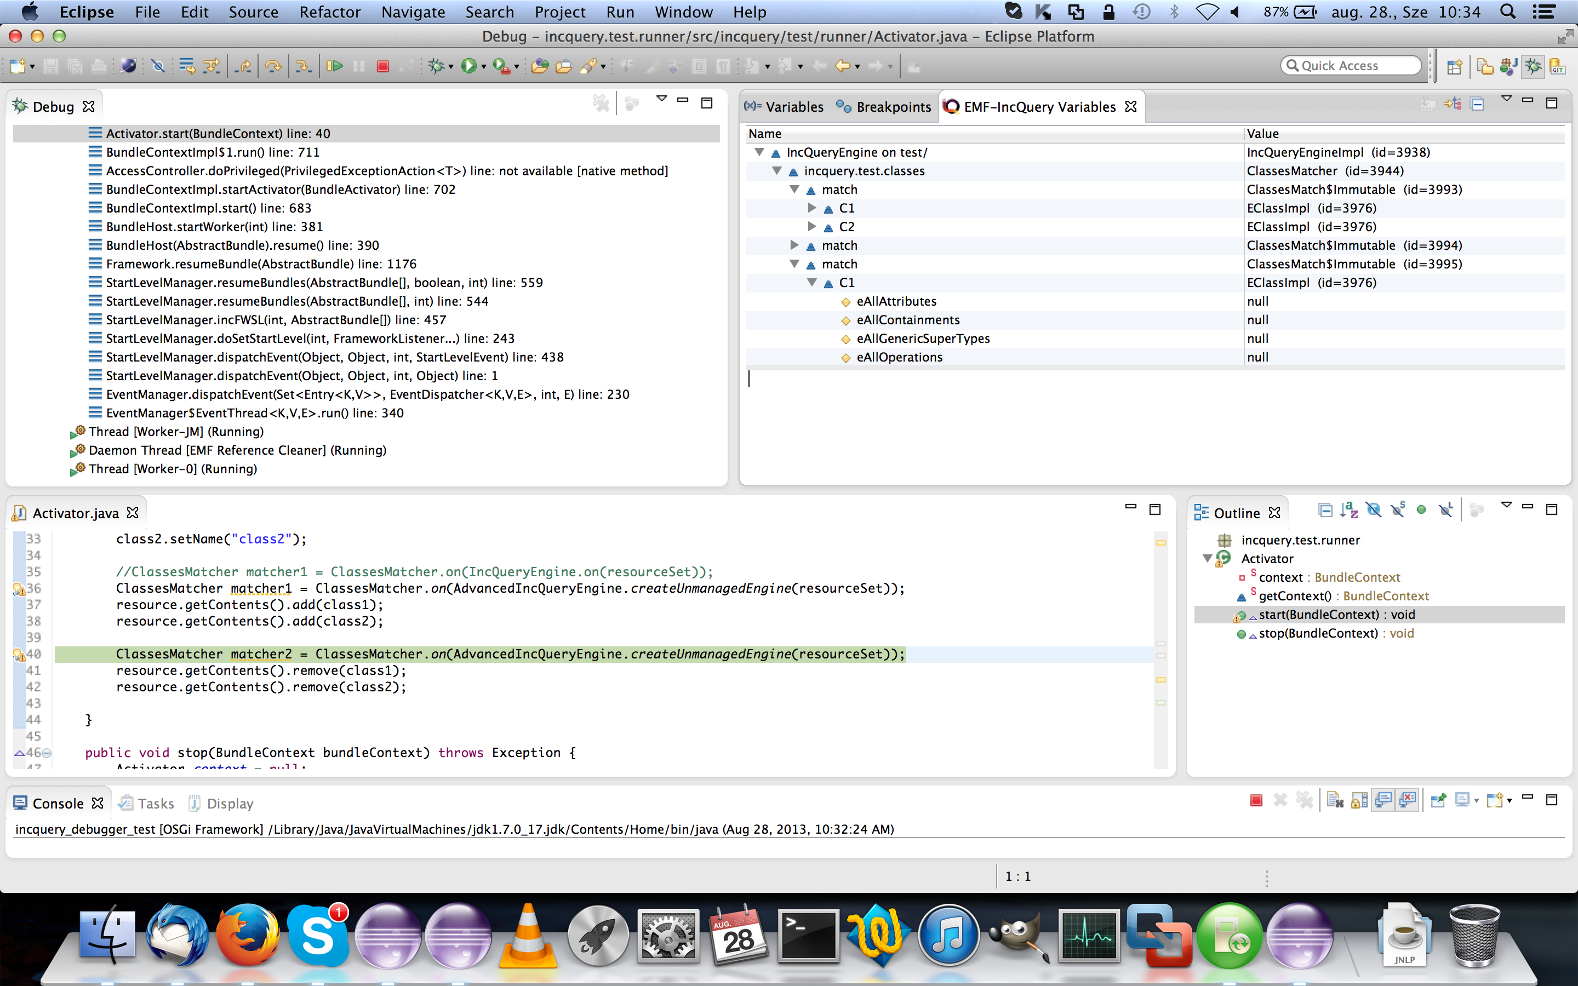
Task: Expand the C2 variable node
Action: (x=812, y=226)
